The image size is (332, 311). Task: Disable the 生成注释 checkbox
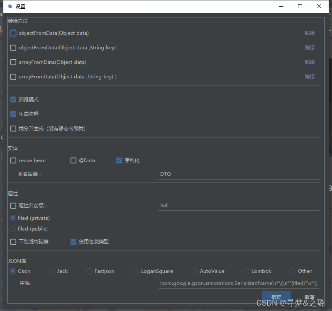pos(13,114)
